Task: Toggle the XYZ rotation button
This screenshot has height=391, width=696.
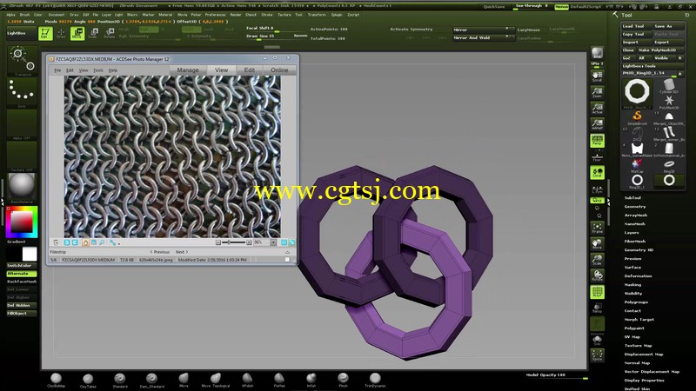Action: [x=597, y=201]
